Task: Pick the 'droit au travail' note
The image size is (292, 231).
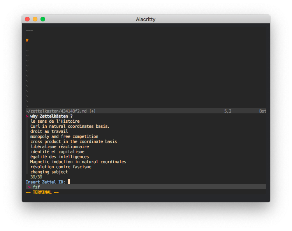Action: click(49, 131)
